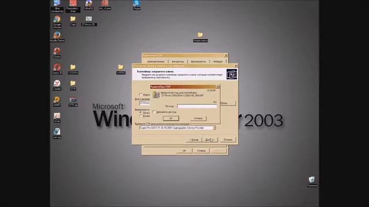Image resolution: width=369 pixels, height=207 pixels.
Task: Click the certificate icon in the wizard header
Action: (x=232, y=74)
